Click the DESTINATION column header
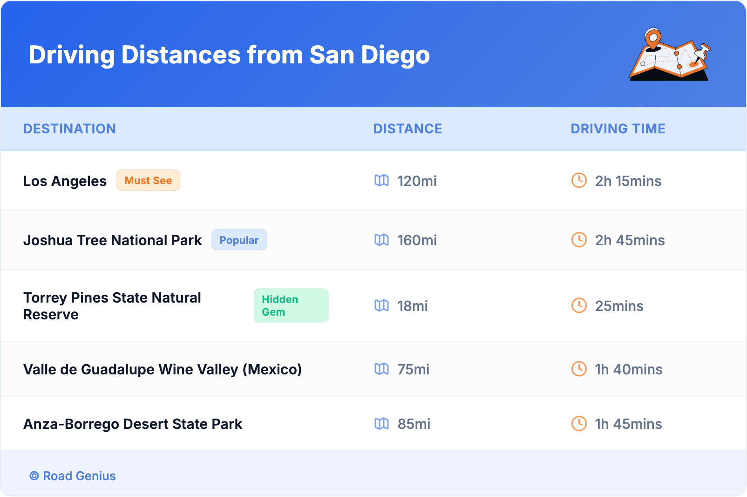The width and height of the screenshot is (747, 497). 69,129
